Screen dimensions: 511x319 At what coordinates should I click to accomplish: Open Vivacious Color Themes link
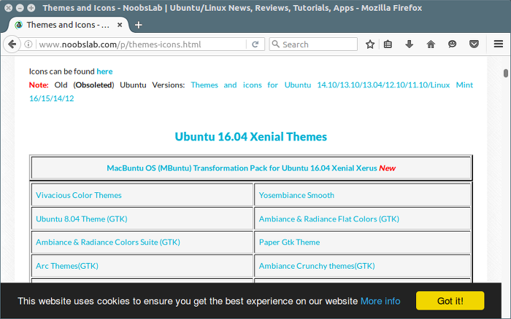pyautogui.click(x=79, y=195)
